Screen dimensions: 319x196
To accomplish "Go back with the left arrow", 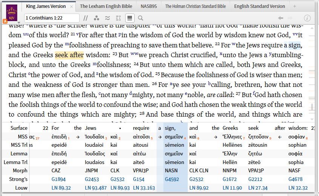I will point(281,18).
